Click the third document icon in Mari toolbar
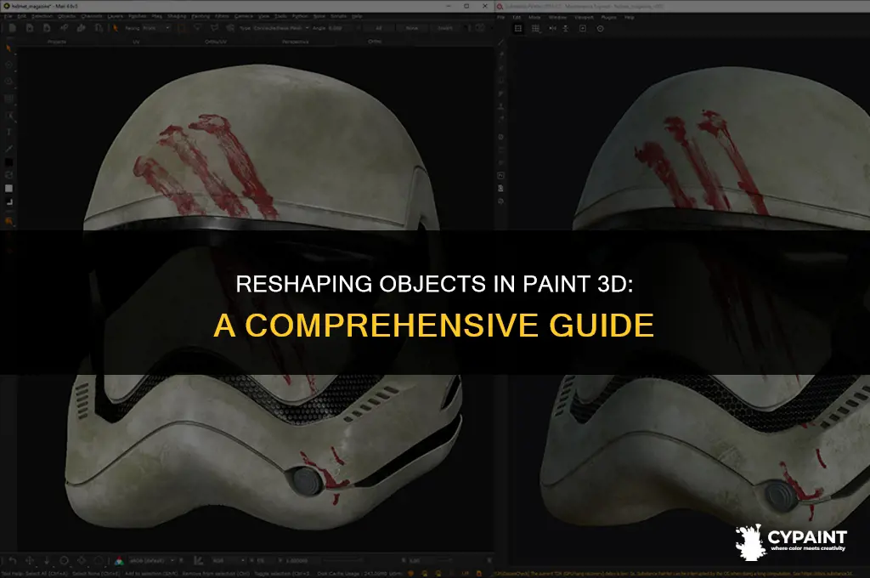 tap(48, 28)
